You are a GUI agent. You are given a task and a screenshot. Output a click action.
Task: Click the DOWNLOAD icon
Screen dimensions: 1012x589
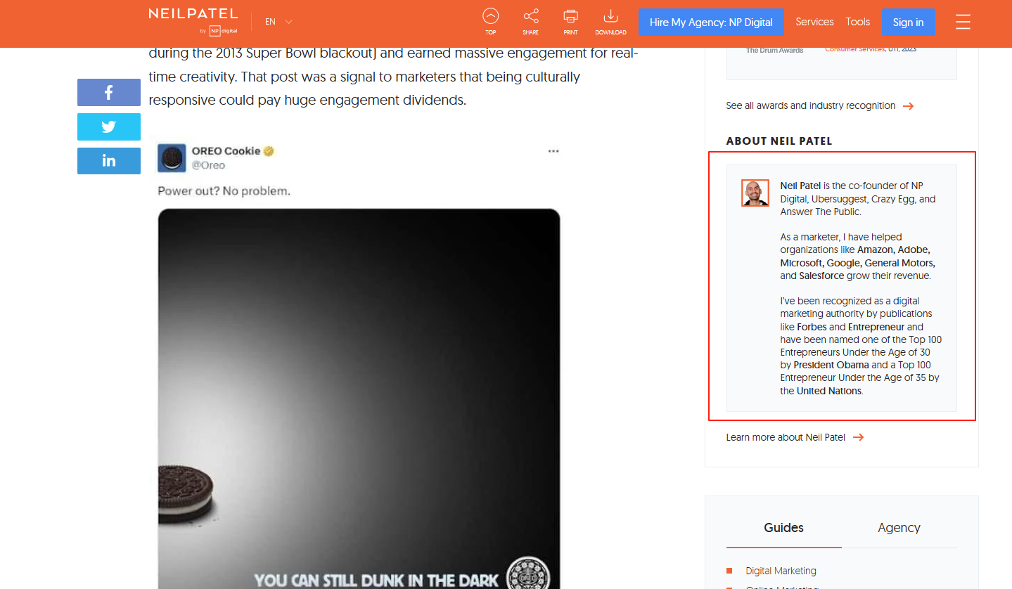click(610, 21)
